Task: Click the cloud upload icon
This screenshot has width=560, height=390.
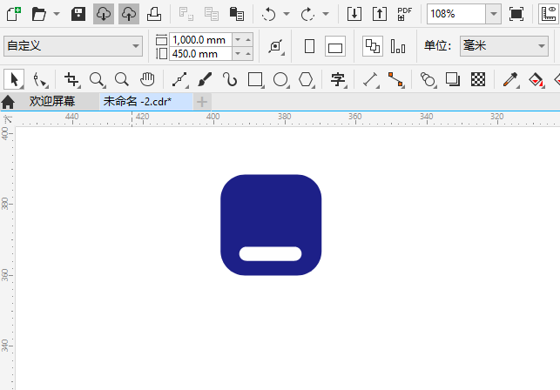Action: 129,14
